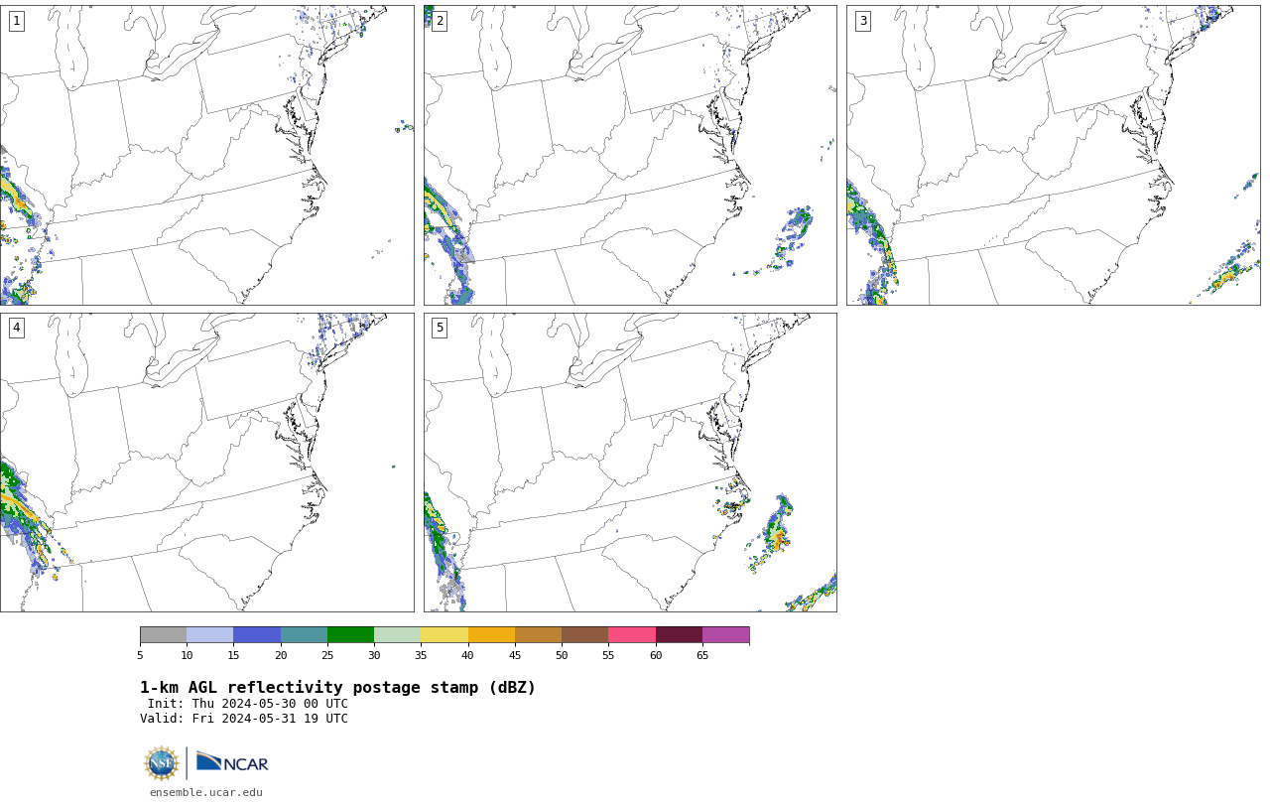Open ensemble member 2 reflectivity map
The width and height of the screenshot is (1270, 803).
tap(630, 155)
